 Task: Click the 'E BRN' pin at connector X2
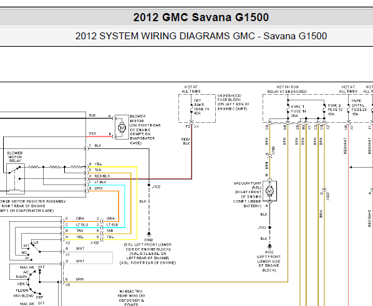pyautogui.click(x=74, y=279)
